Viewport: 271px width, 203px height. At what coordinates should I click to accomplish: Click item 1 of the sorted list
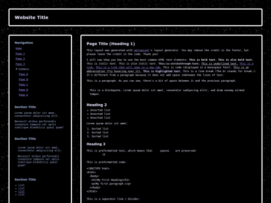pos(100,129)
